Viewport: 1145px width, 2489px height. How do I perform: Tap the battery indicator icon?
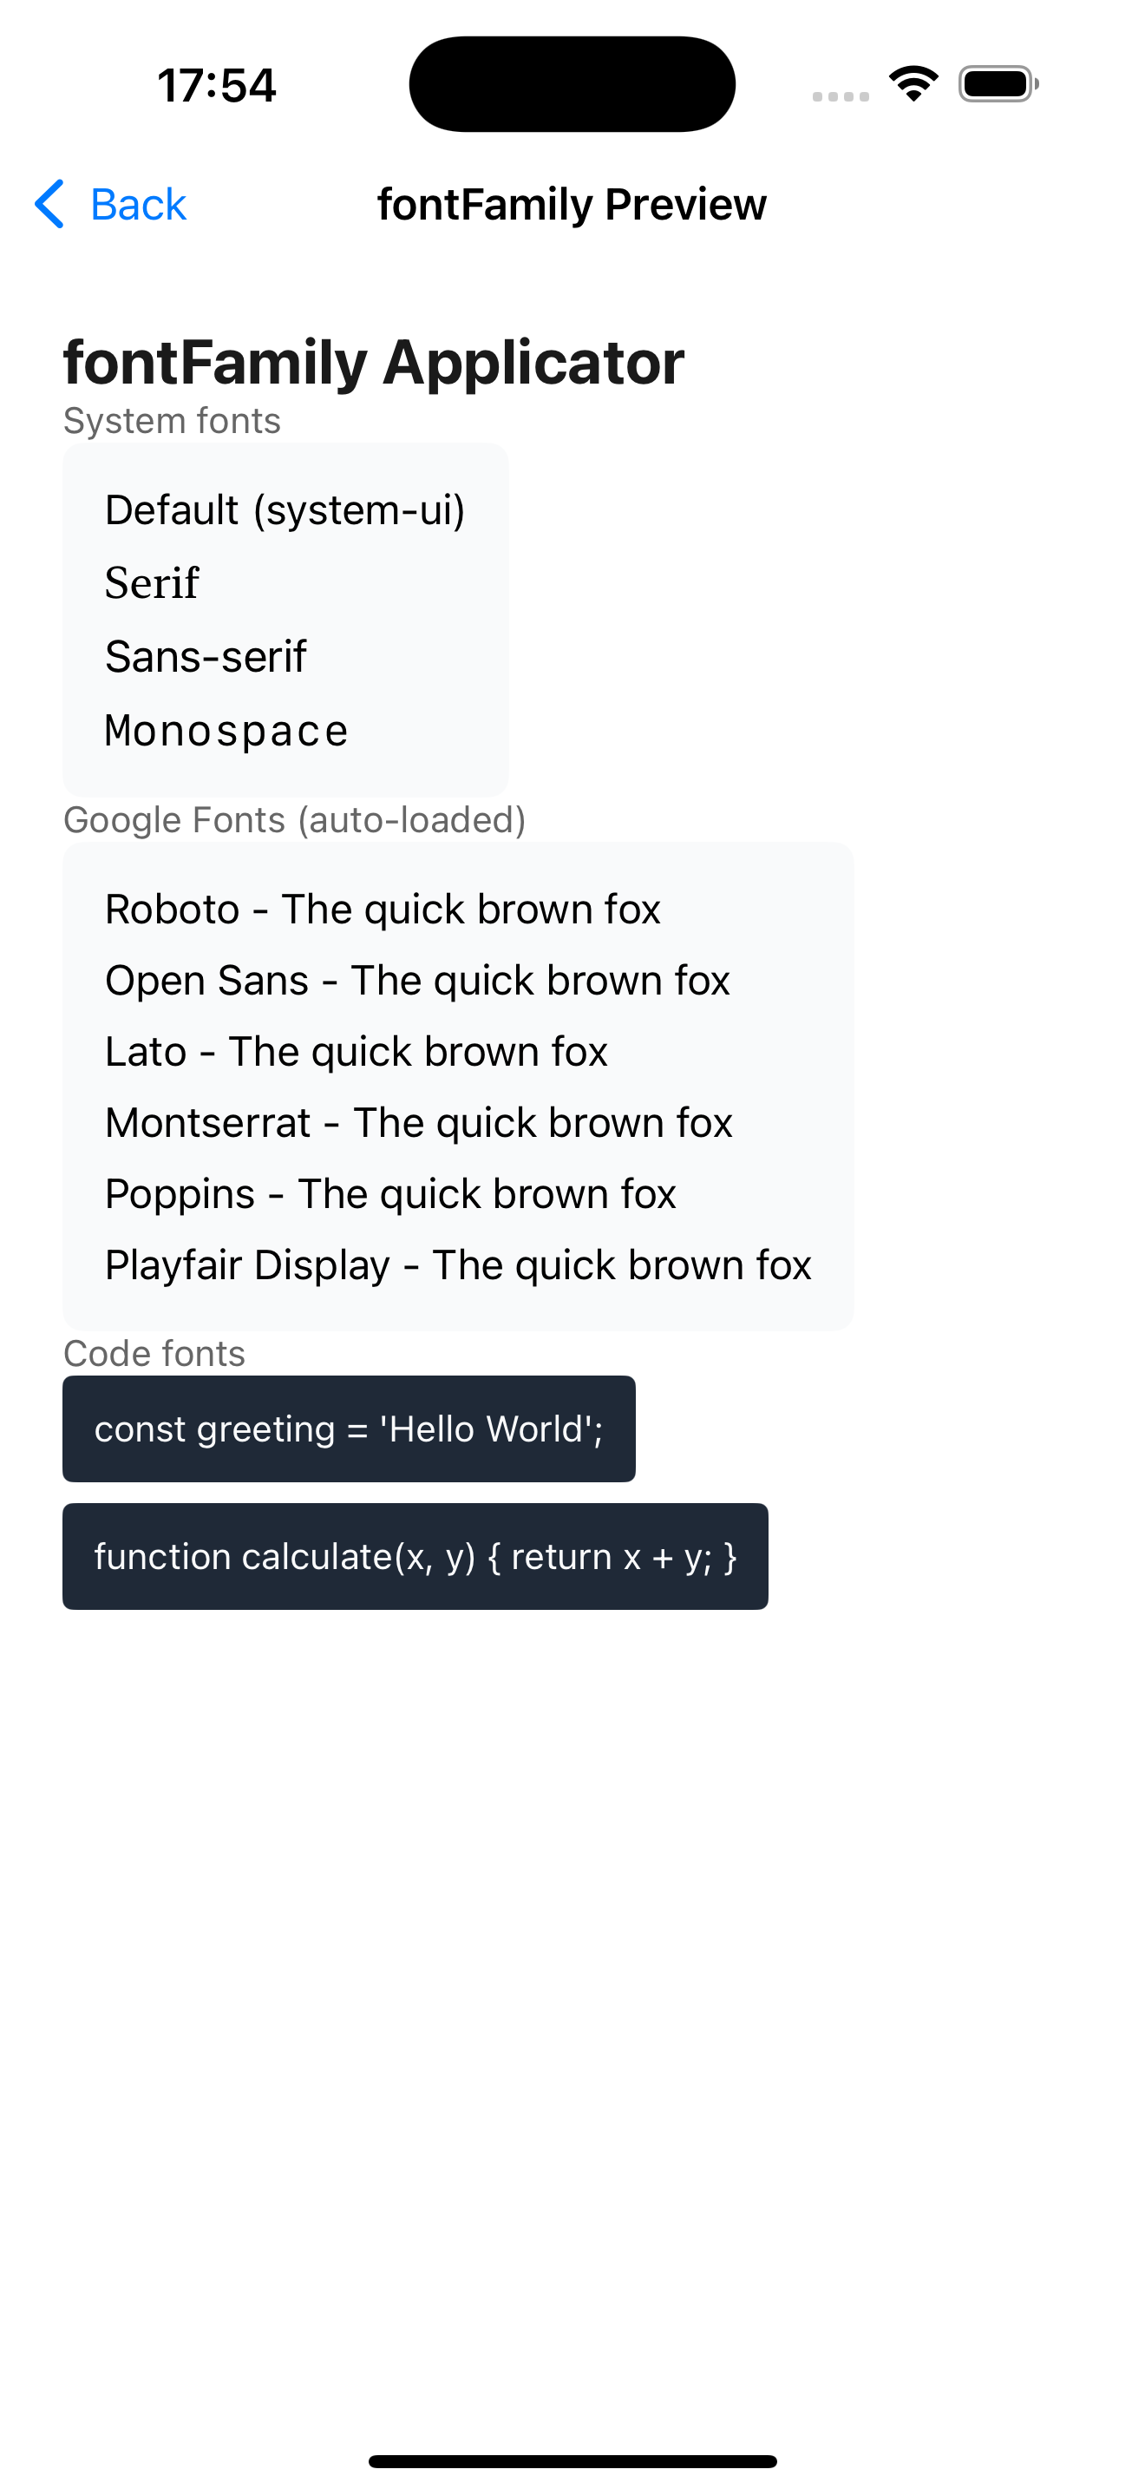point(998,84)
